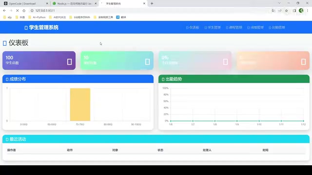This screenshot has width=312, height=175.
Task: Open 学生管理 in the navigation bar
Action: tap(213, 27)
